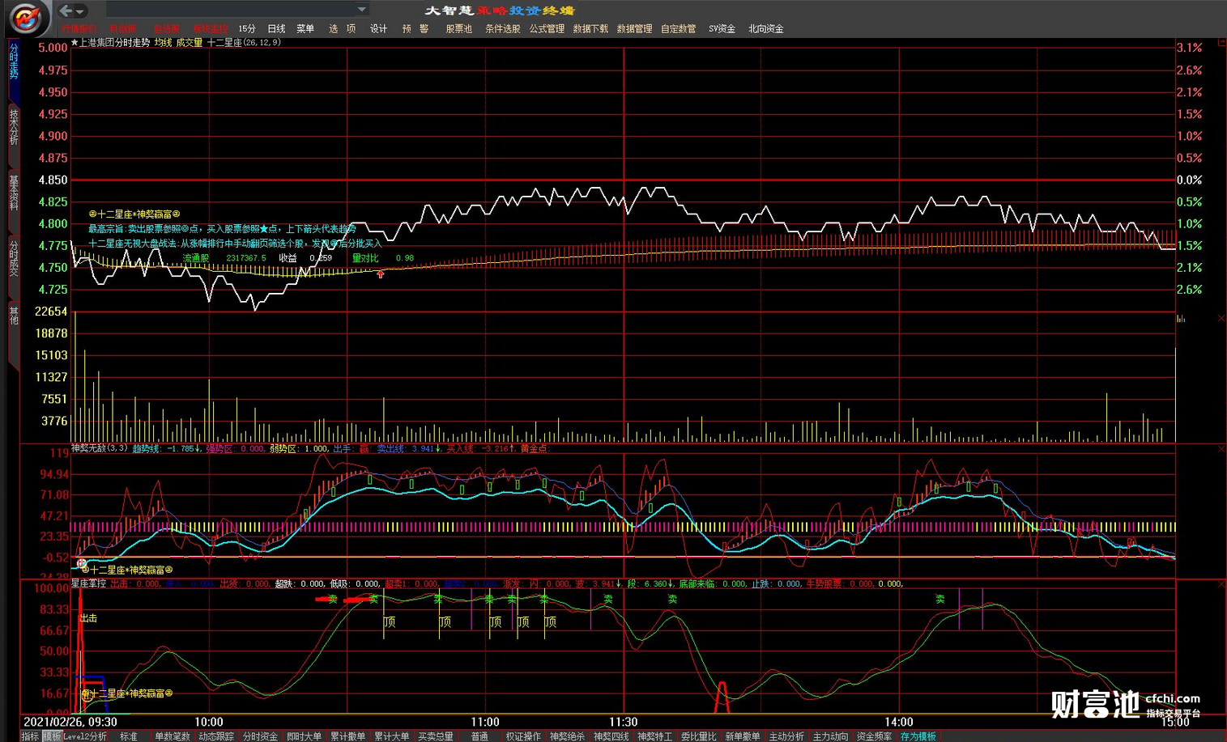
Task: Click the 出击 signal label
Action: pos(88,618)
